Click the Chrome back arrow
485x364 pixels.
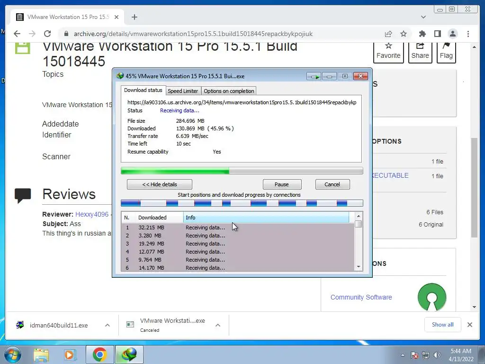[17, 34]
